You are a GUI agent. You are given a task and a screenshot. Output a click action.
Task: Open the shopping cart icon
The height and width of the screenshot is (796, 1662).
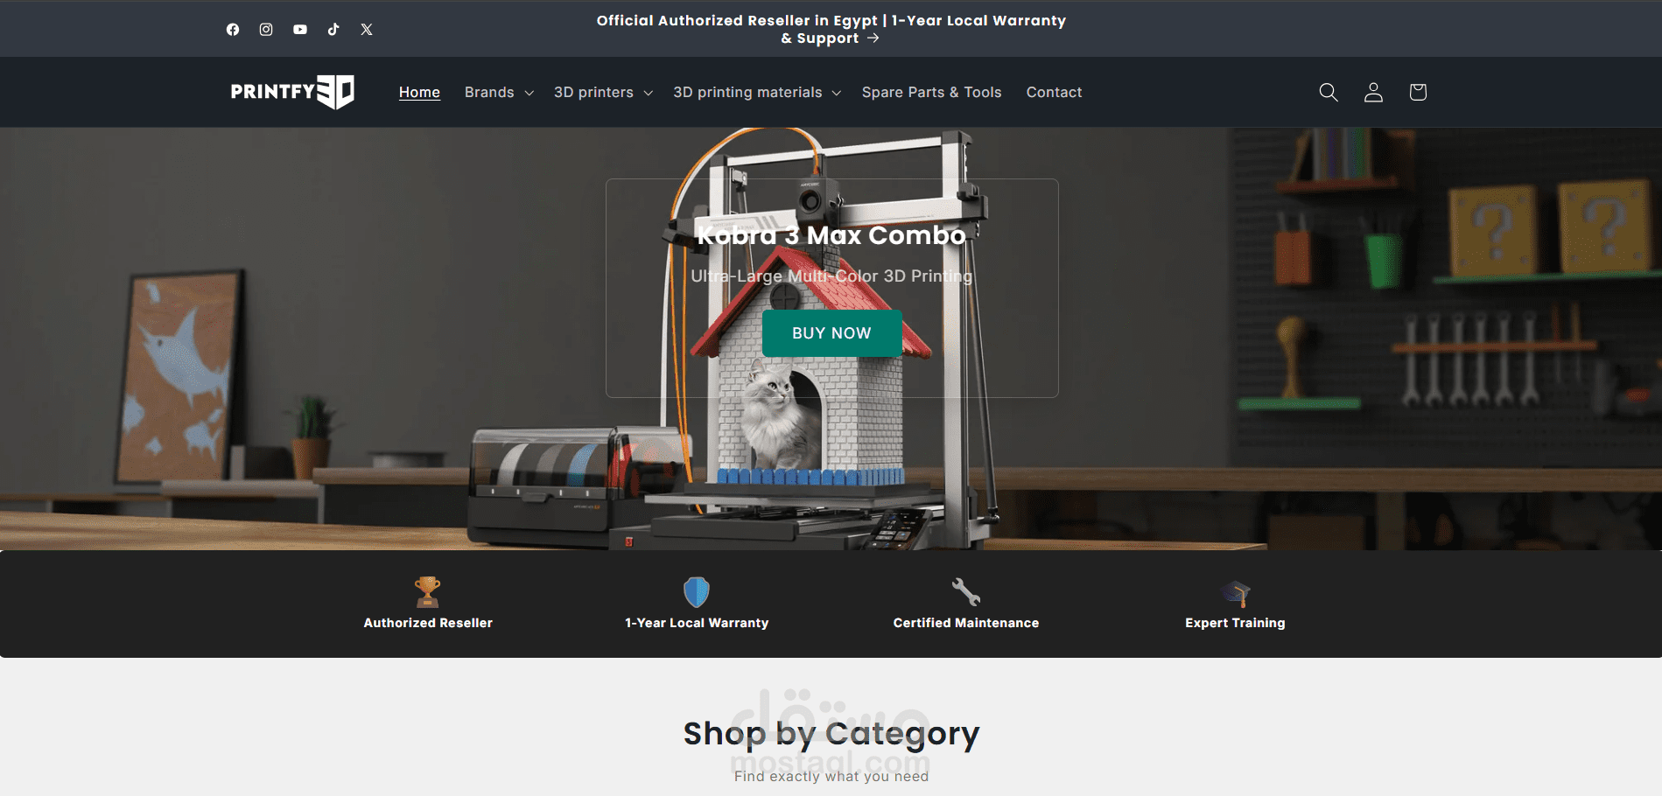1417,92
